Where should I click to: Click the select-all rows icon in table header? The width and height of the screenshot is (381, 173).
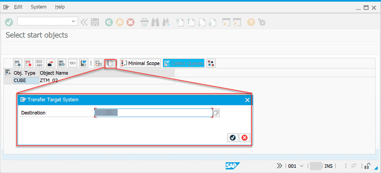pyautogui.click(x=8, y=72)
